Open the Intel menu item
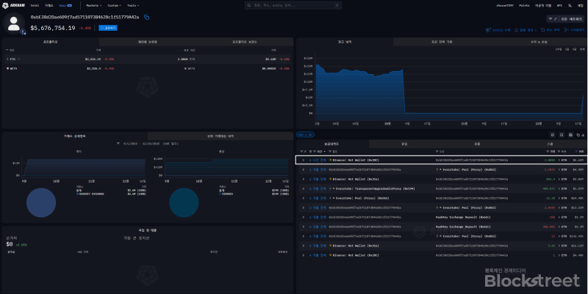 (35, 4)
